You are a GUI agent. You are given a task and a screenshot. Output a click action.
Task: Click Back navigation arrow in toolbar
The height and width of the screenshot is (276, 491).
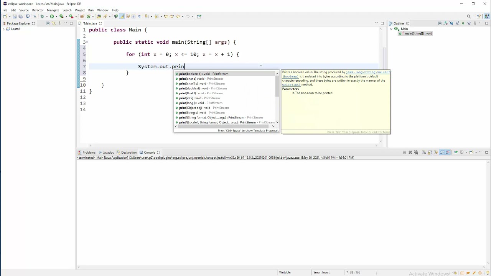tap(178, 16)
